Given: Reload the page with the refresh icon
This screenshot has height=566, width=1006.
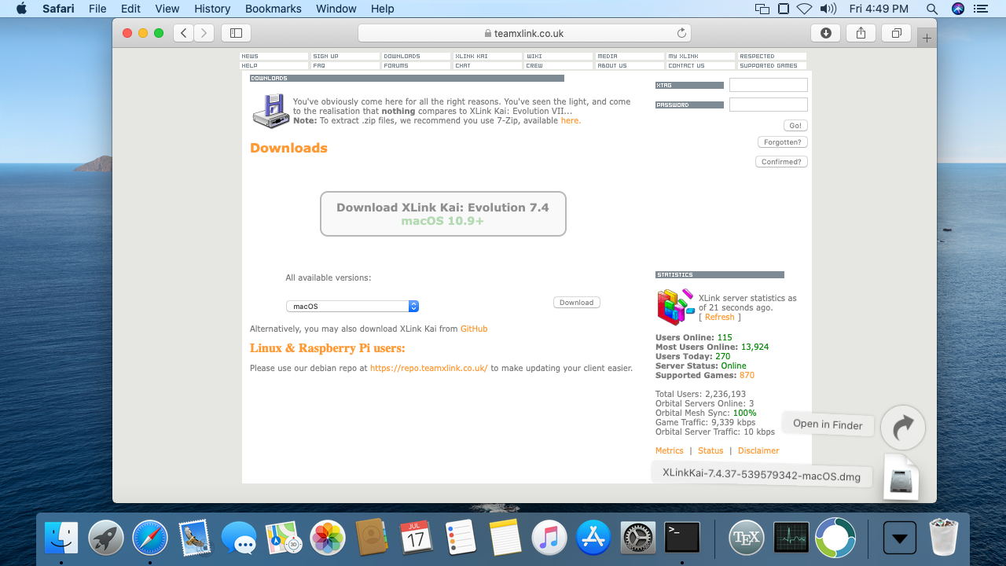Looking at the screenshot, I should pyautogui.click(x=681, y=33).
